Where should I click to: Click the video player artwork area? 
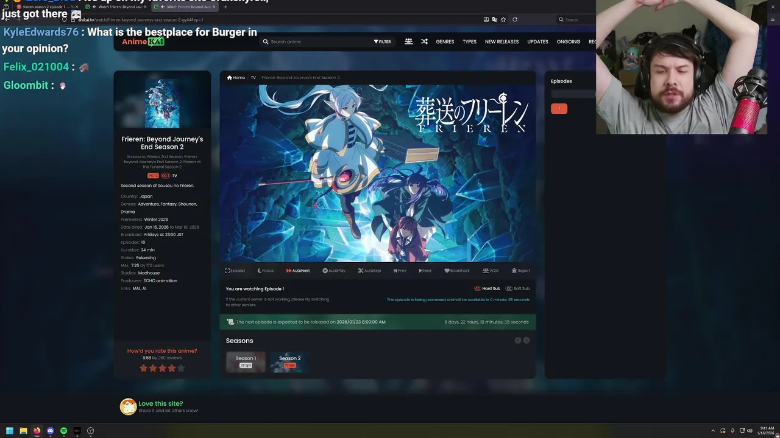[378, 173]
